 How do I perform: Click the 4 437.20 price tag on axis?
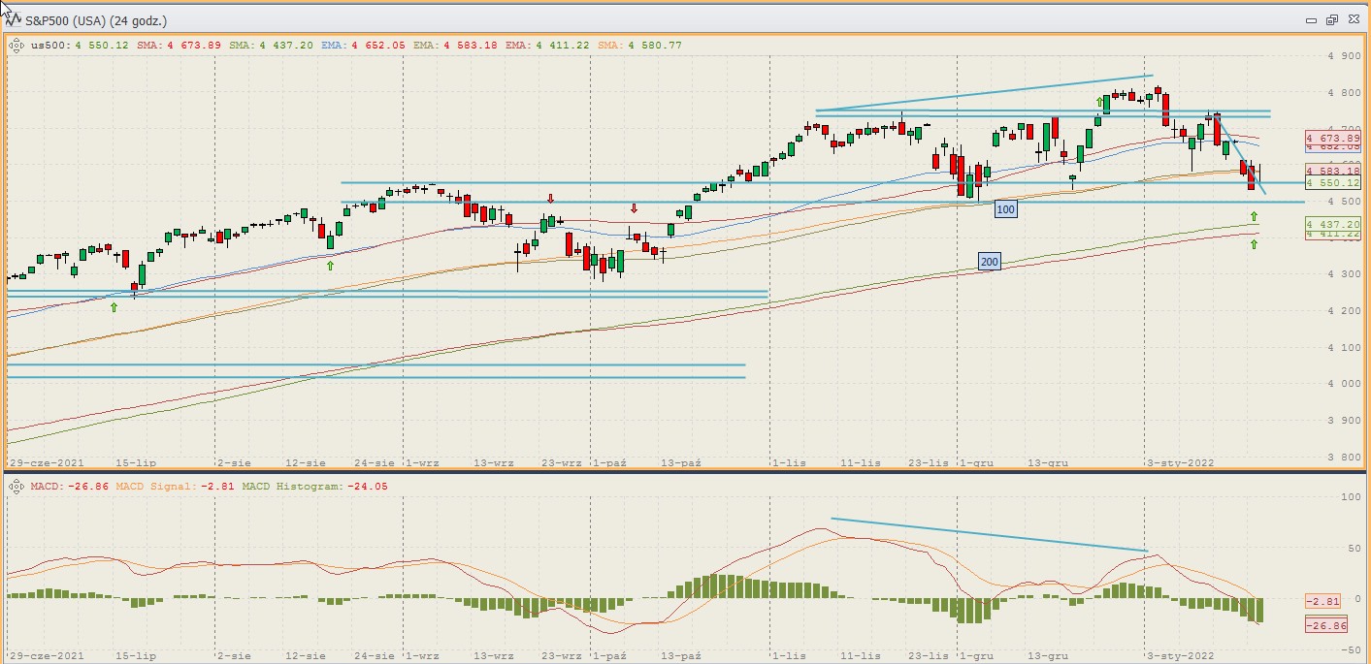1333,223
